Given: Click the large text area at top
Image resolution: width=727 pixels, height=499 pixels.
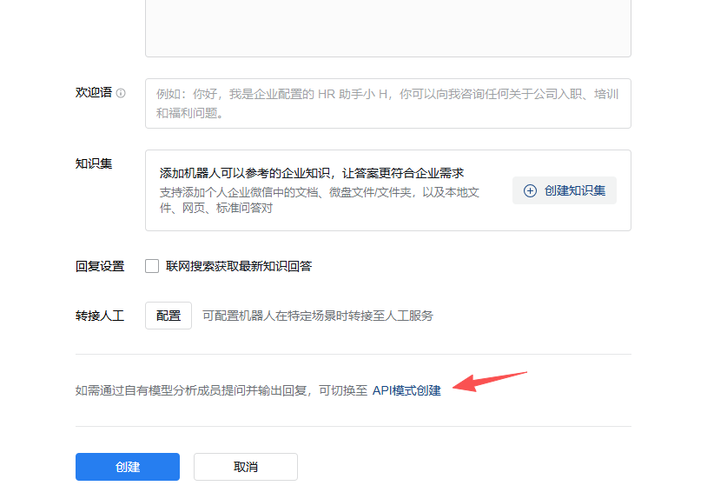Looking at the screenshot, I should point(387,26).
